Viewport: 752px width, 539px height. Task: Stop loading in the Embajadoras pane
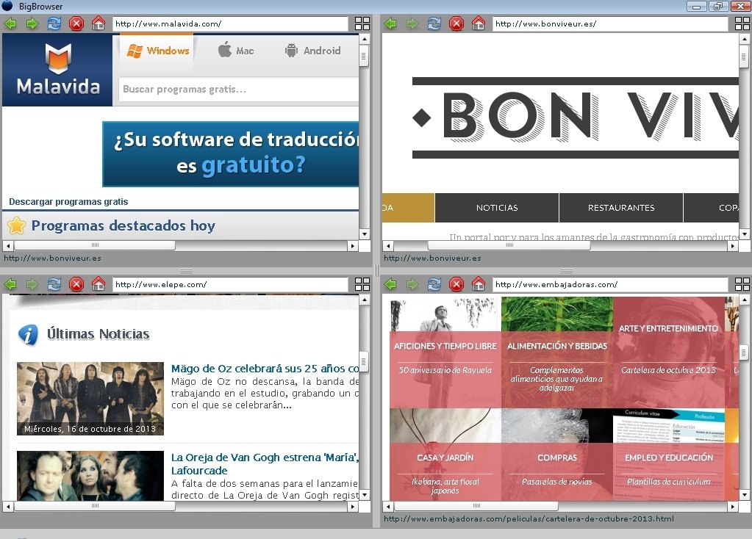click(456, 284)
